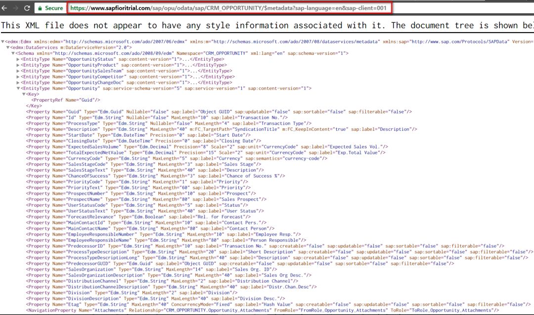The image size is (534, 315).
Task: Select the Property Name="ProcessTypeDescription" line
Action: tap(280, 252)
